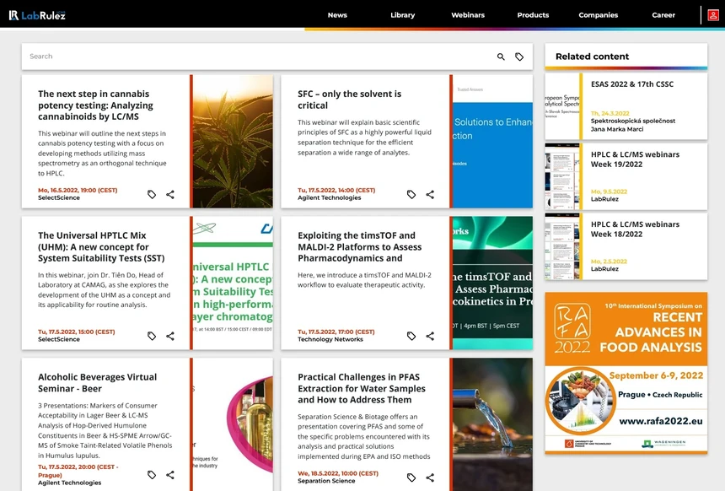The image size is (725, 491).
Task: Click the magnifier search icon
Action: [501, 57]
